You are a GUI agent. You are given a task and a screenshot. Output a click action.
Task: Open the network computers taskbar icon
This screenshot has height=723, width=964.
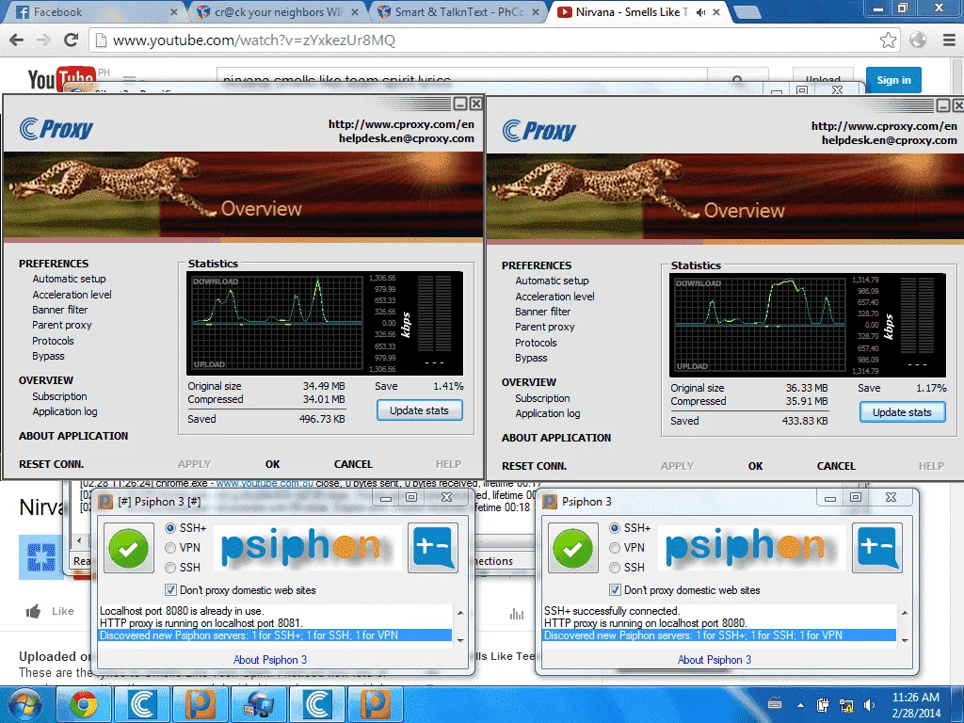[x=258, y=704]
